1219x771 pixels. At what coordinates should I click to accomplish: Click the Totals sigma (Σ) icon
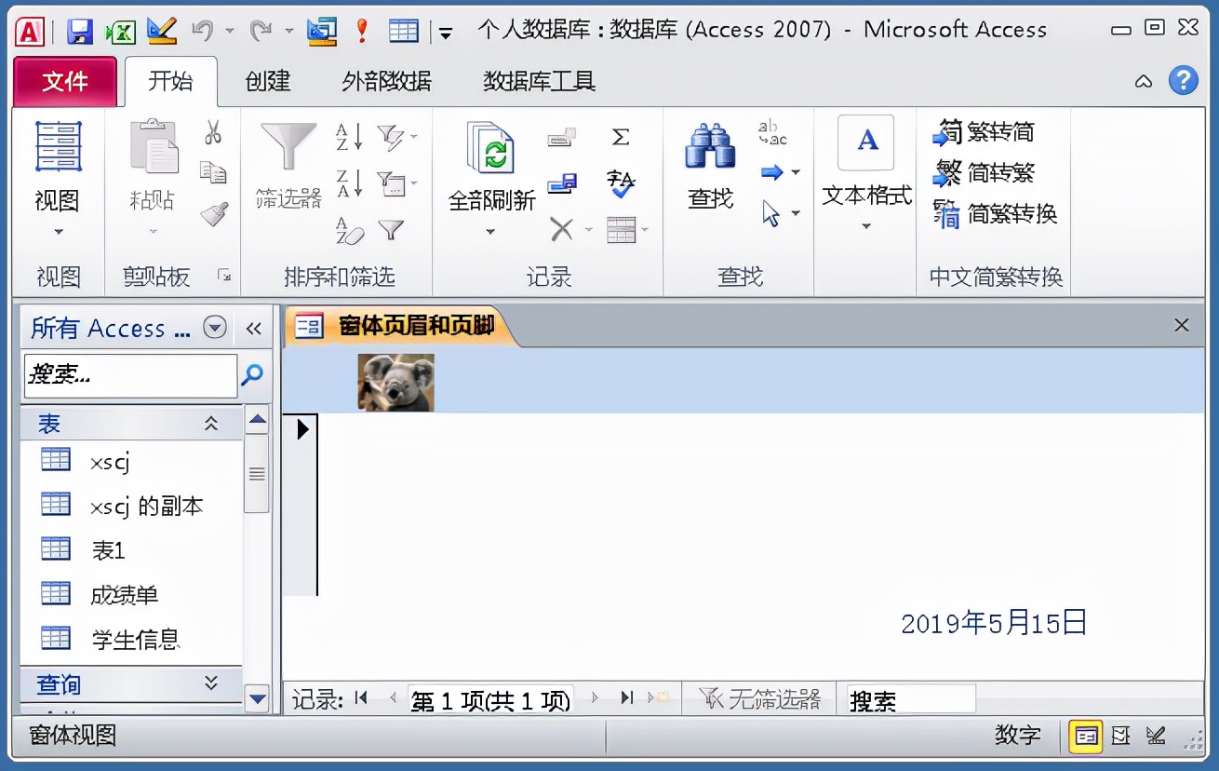621,137
